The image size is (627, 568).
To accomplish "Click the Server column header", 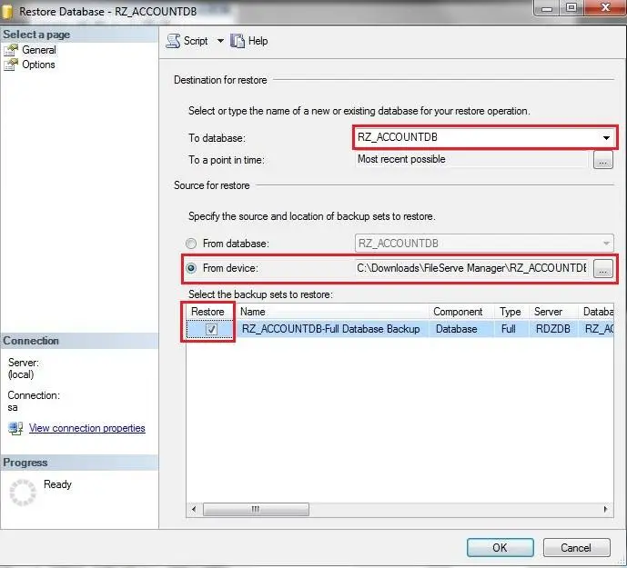I will [x=554, y=312].
